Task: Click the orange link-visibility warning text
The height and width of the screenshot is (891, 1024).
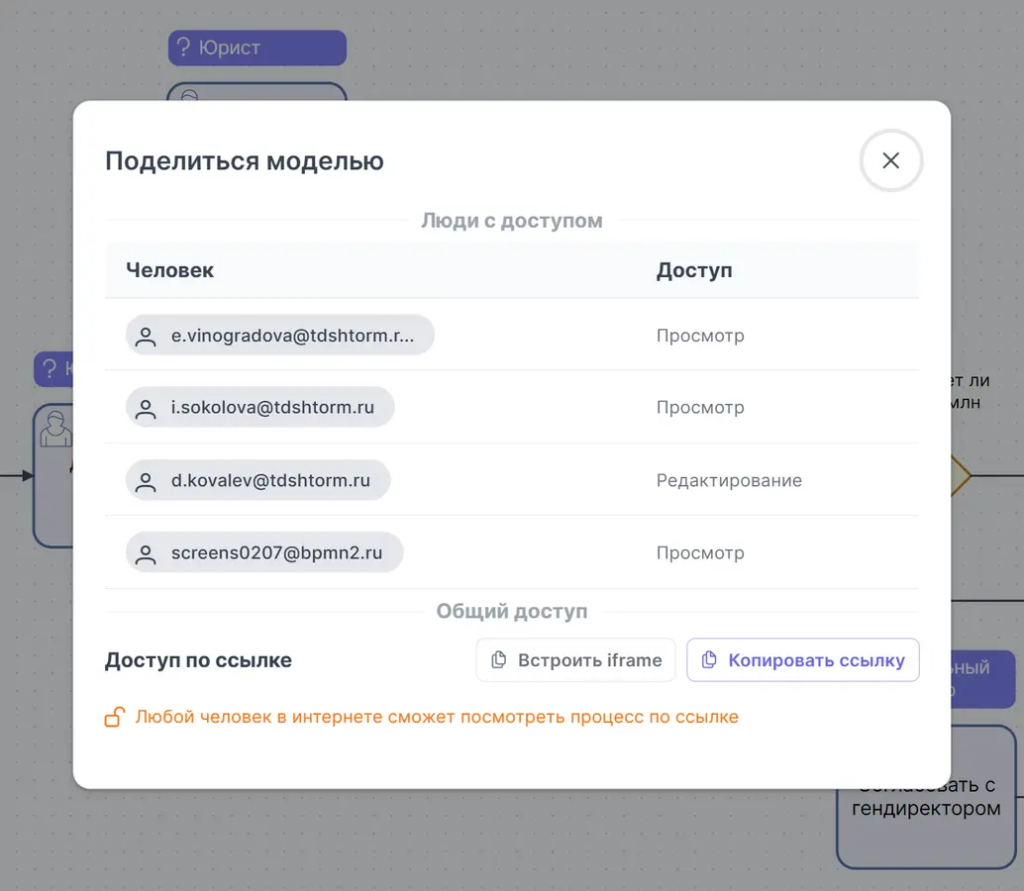Action: 437,717
